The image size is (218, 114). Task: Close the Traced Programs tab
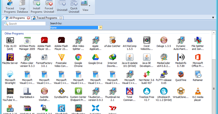60,18
